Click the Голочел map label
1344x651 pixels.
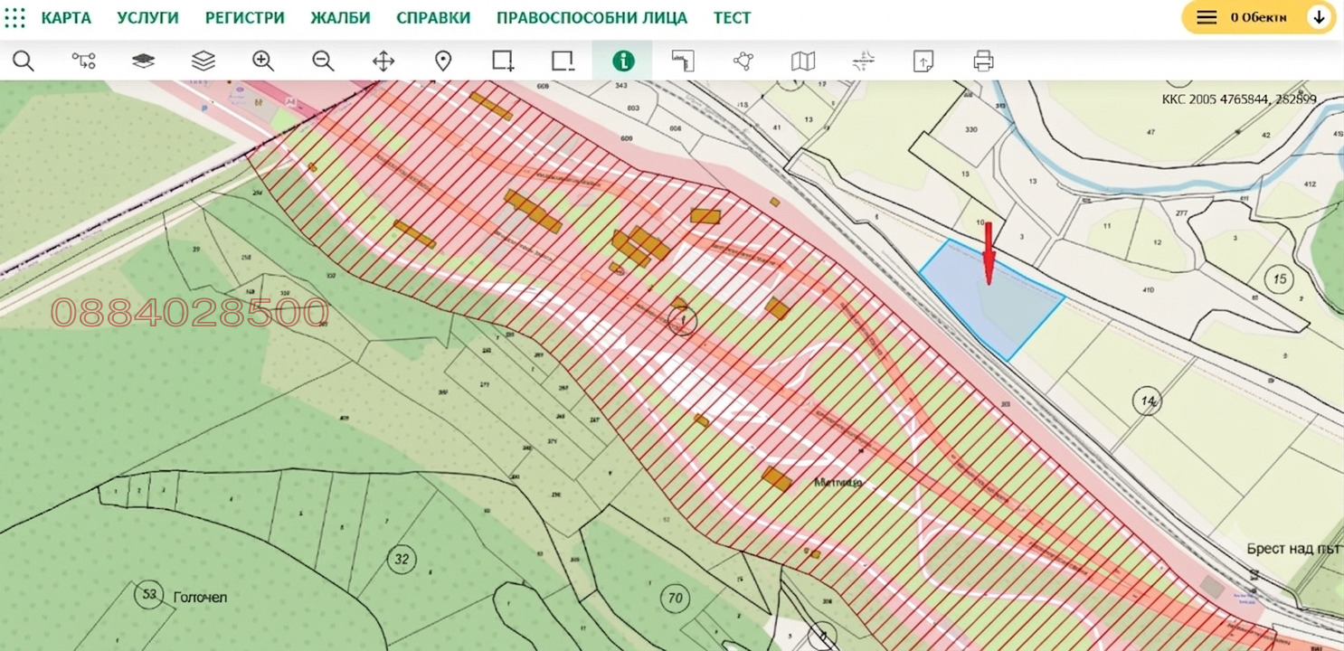(199, 598)
